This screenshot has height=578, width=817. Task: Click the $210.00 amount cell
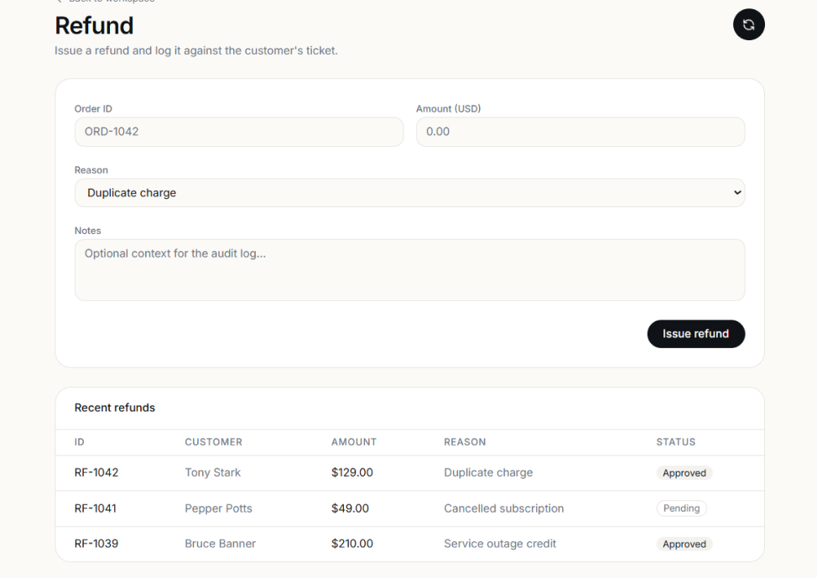point(352,544)
